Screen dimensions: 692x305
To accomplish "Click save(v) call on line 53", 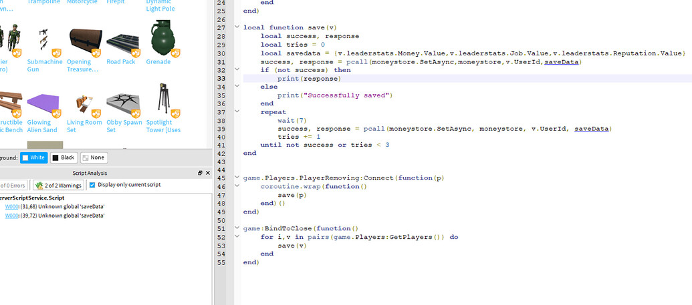I will 292,245.
